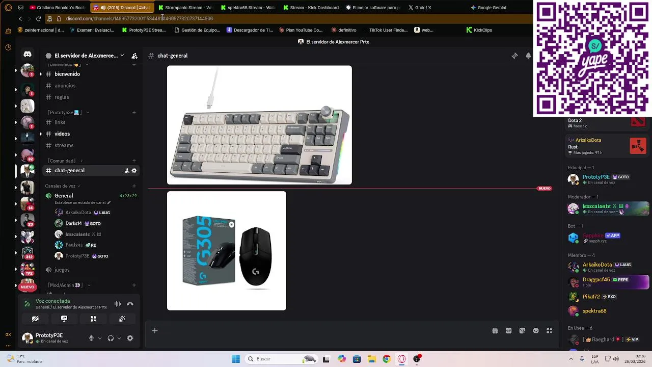Open microphone input options arrow

(x=99, y=338)
